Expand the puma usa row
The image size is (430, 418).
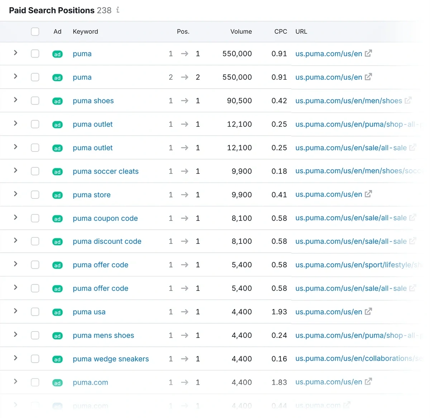(x=15, y=311)
